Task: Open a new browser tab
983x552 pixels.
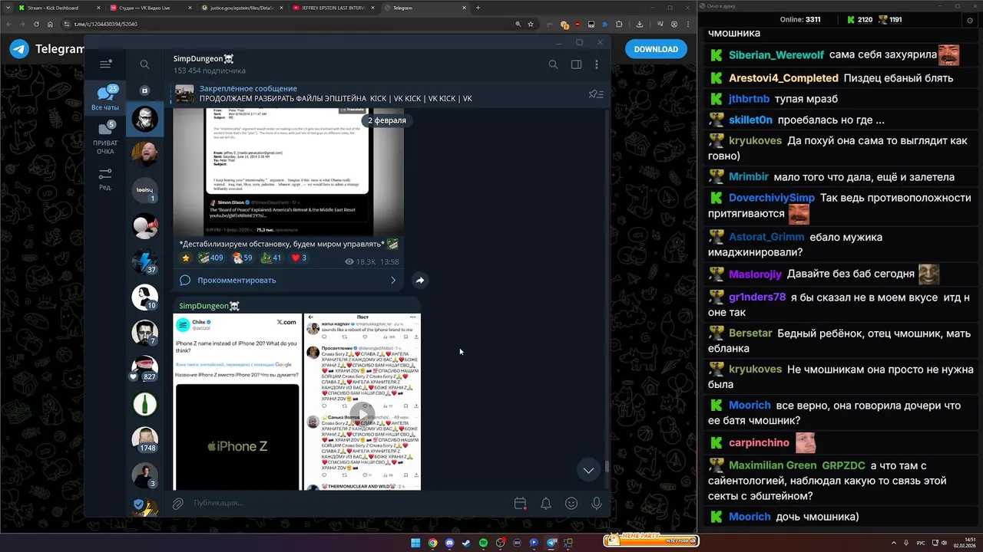Action: coord(478,8)
